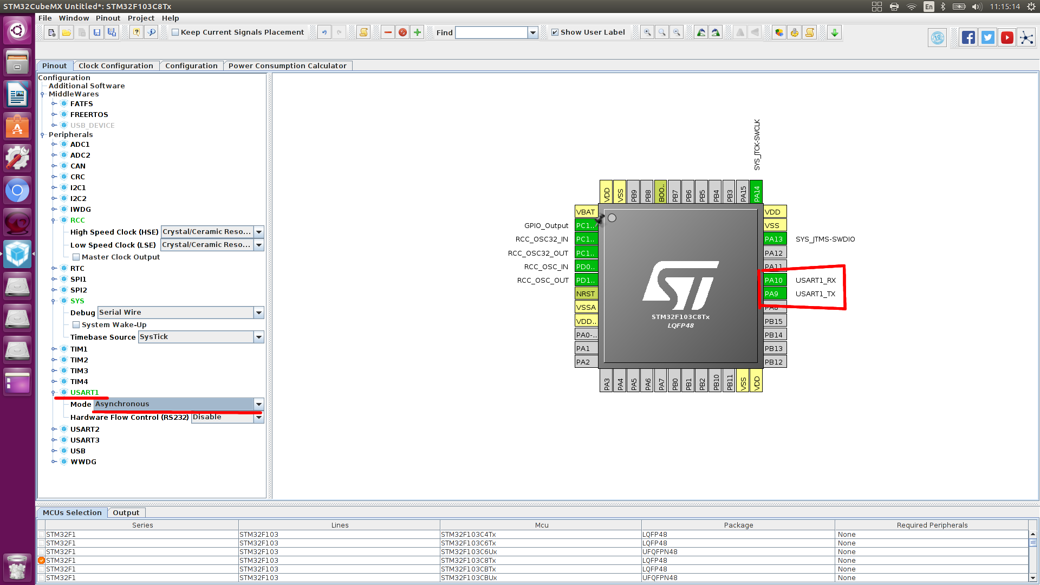Open Ubuntu Software Center from launcher
Image resolution: width=1040 pixels, height=585 pixels.
pos(17,127)
